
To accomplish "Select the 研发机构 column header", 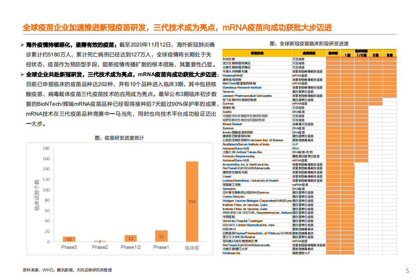I will [x=257, y=53].
